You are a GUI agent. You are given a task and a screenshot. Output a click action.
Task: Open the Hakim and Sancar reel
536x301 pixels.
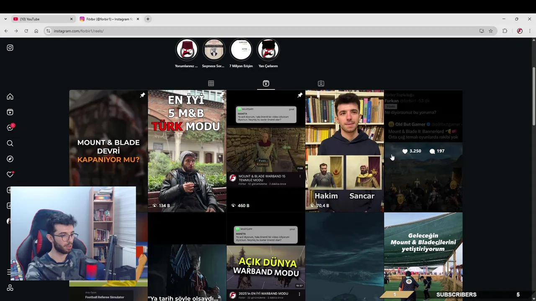click(345, 151)
